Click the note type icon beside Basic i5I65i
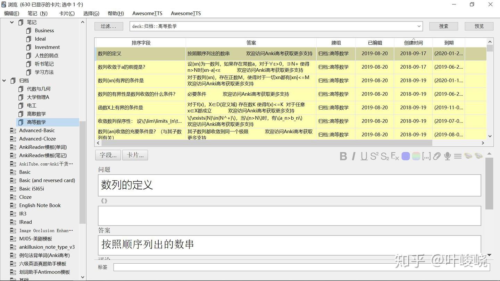 [13, 189]
